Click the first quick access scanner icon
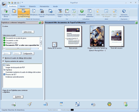This screenshot has height=112, width=139. pos(9,2)
